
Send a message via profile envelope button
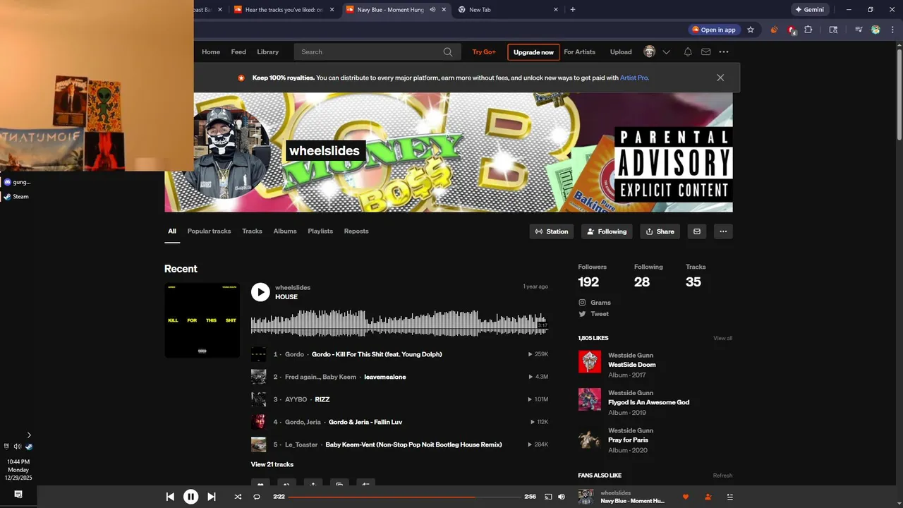(x=697, y=231)
